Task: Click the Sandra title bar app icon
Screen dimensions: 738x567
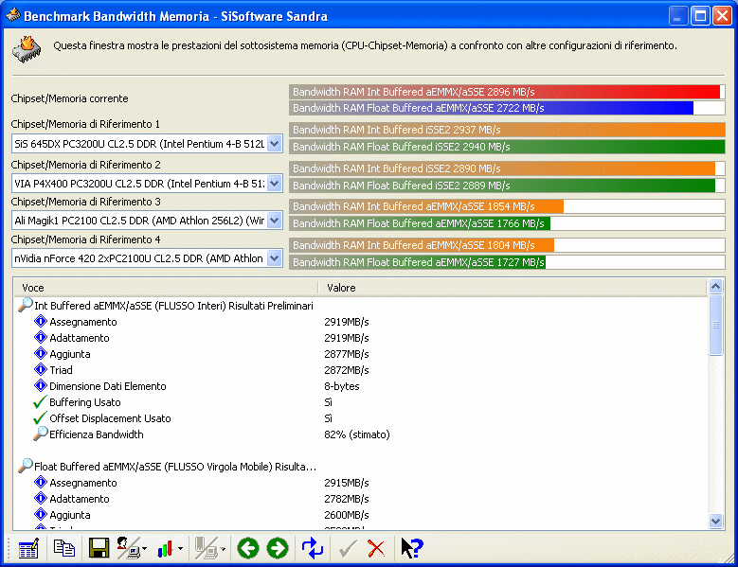Action: coord(12,15)
